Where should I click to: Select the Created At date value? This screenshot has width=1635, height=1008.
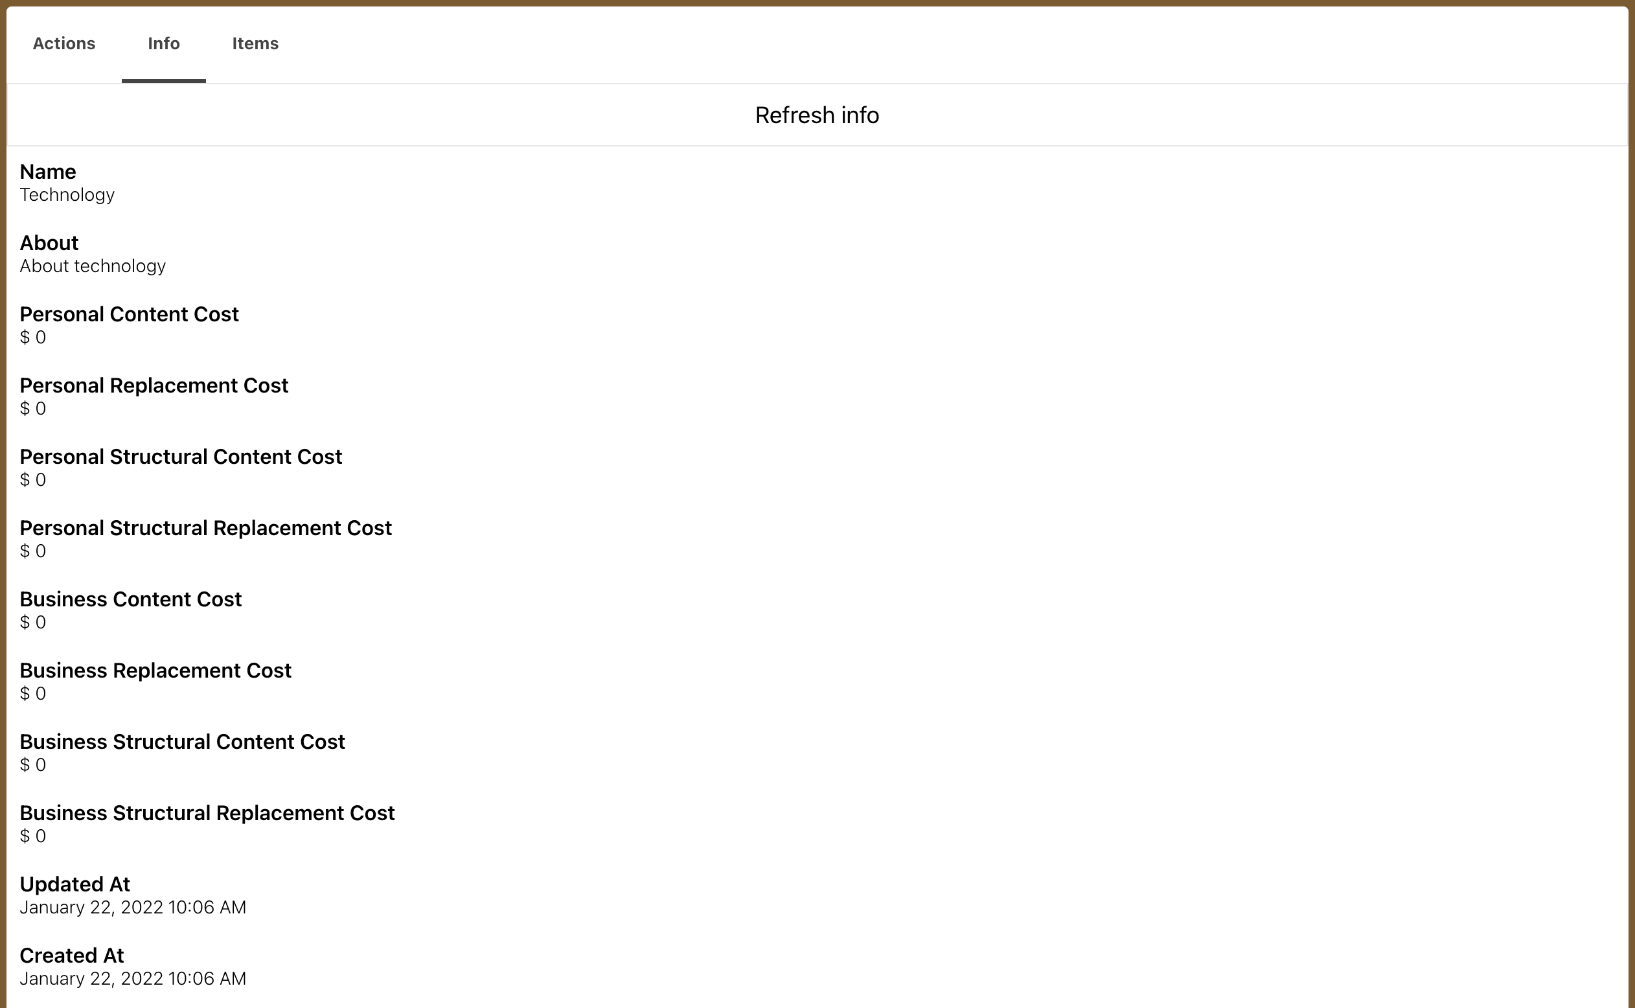(133, 979)
